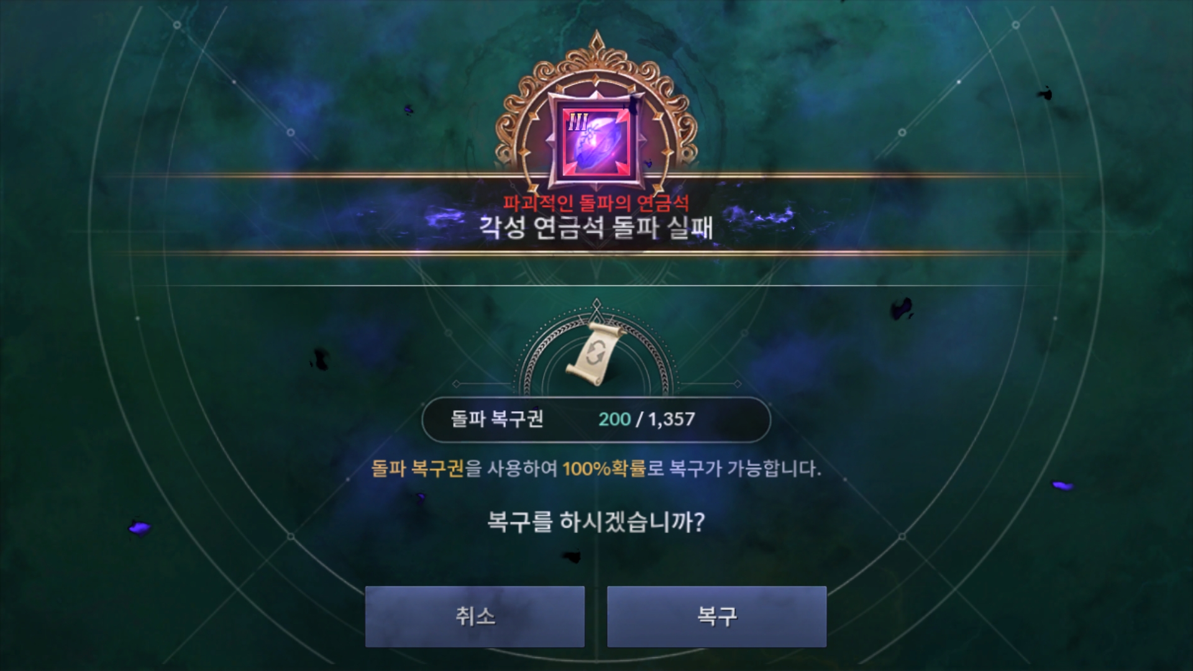Click the required ticket count 1,357

click(672, 419)
